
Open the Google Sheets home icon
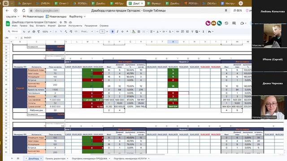click(x=8, y=24)
